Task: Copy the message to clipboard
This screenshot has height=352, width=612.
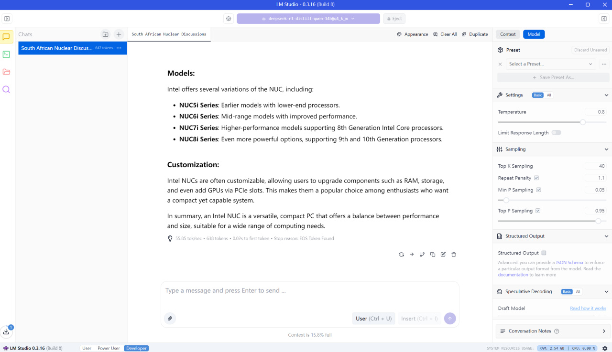Action: tap(433, 255)
